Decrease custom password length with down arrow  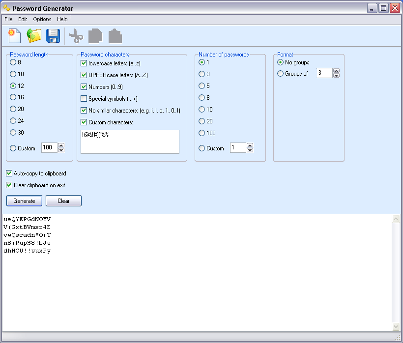pyautogui.click(x=61, y=150)
